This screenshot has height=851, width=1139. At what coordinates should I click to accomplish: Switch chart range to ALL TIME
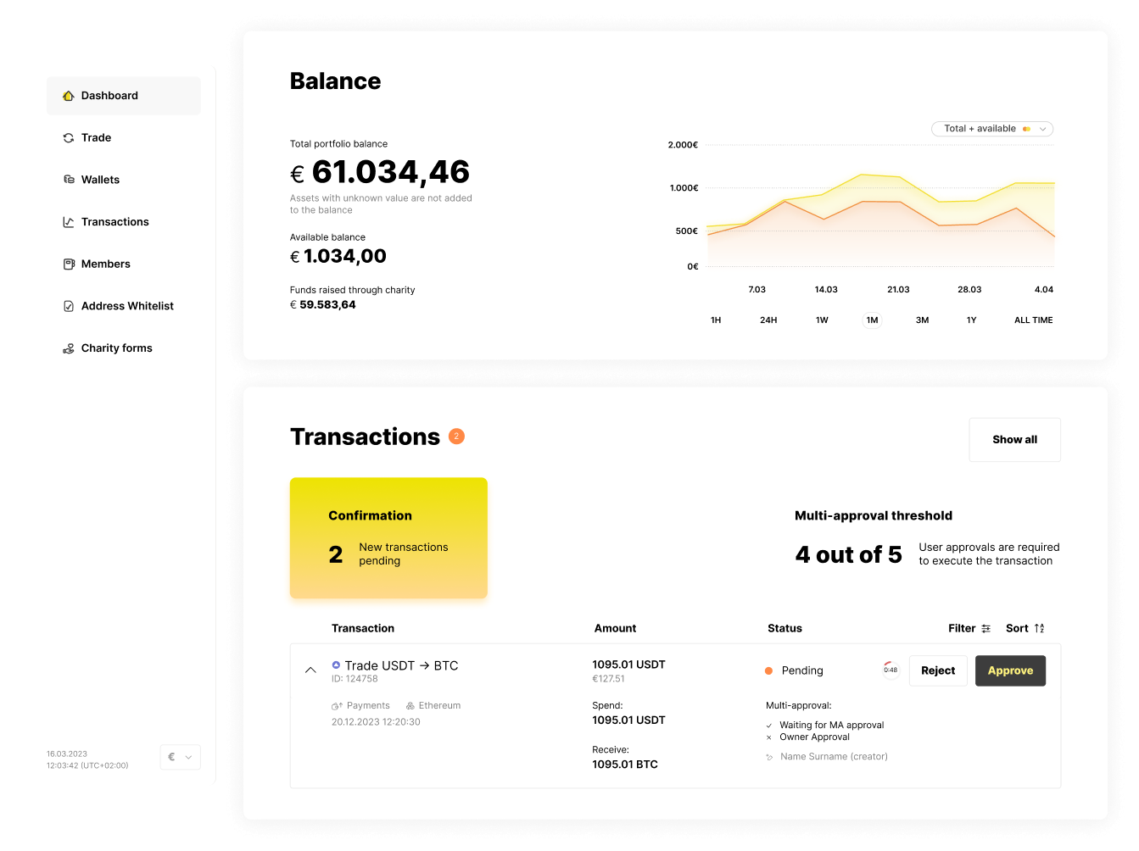click(x=1033, y=320)
